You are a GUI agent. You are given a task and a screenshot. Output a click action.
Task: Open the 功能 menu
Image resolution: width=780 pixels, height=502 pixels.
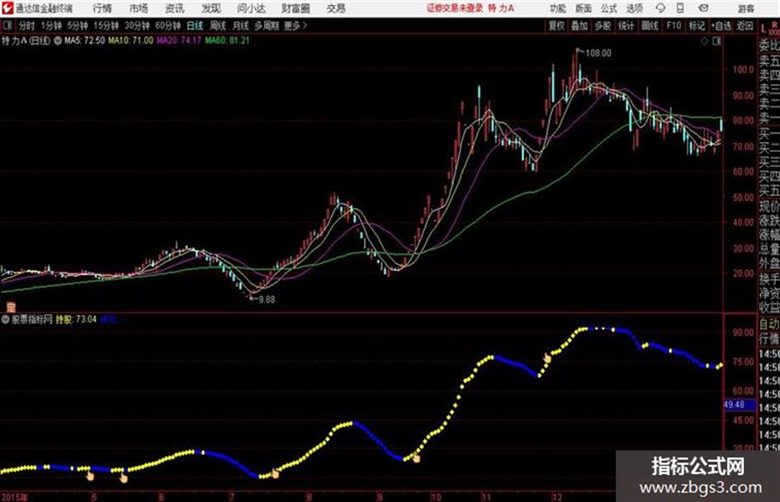click(558, 8)
